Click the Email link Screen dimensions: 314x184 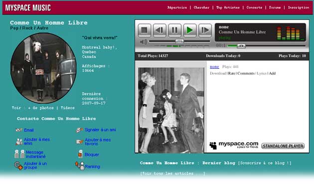(29, 130)
